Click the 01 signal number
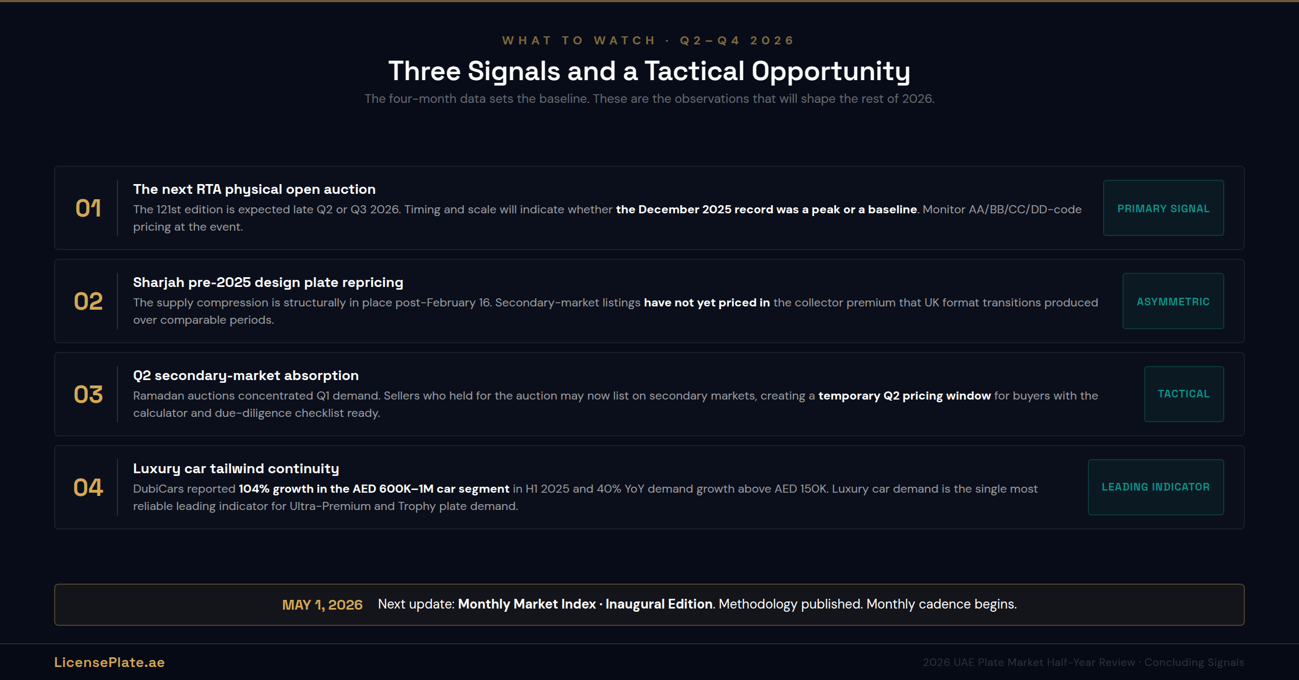 (x=88, y=208)
